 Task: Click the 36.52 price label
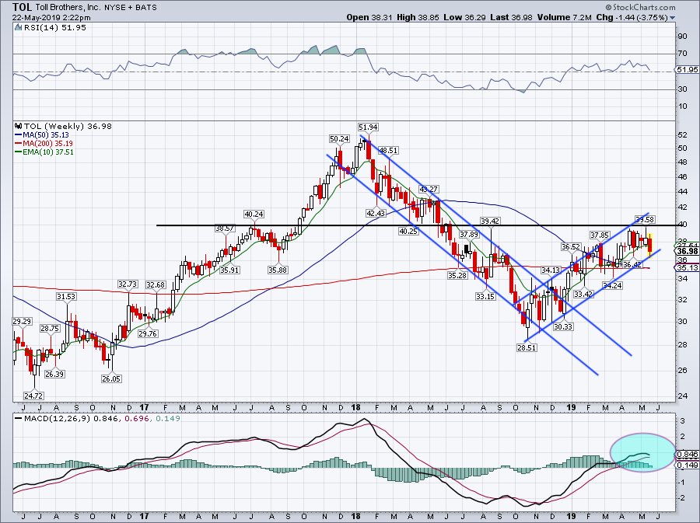(571, 246)
